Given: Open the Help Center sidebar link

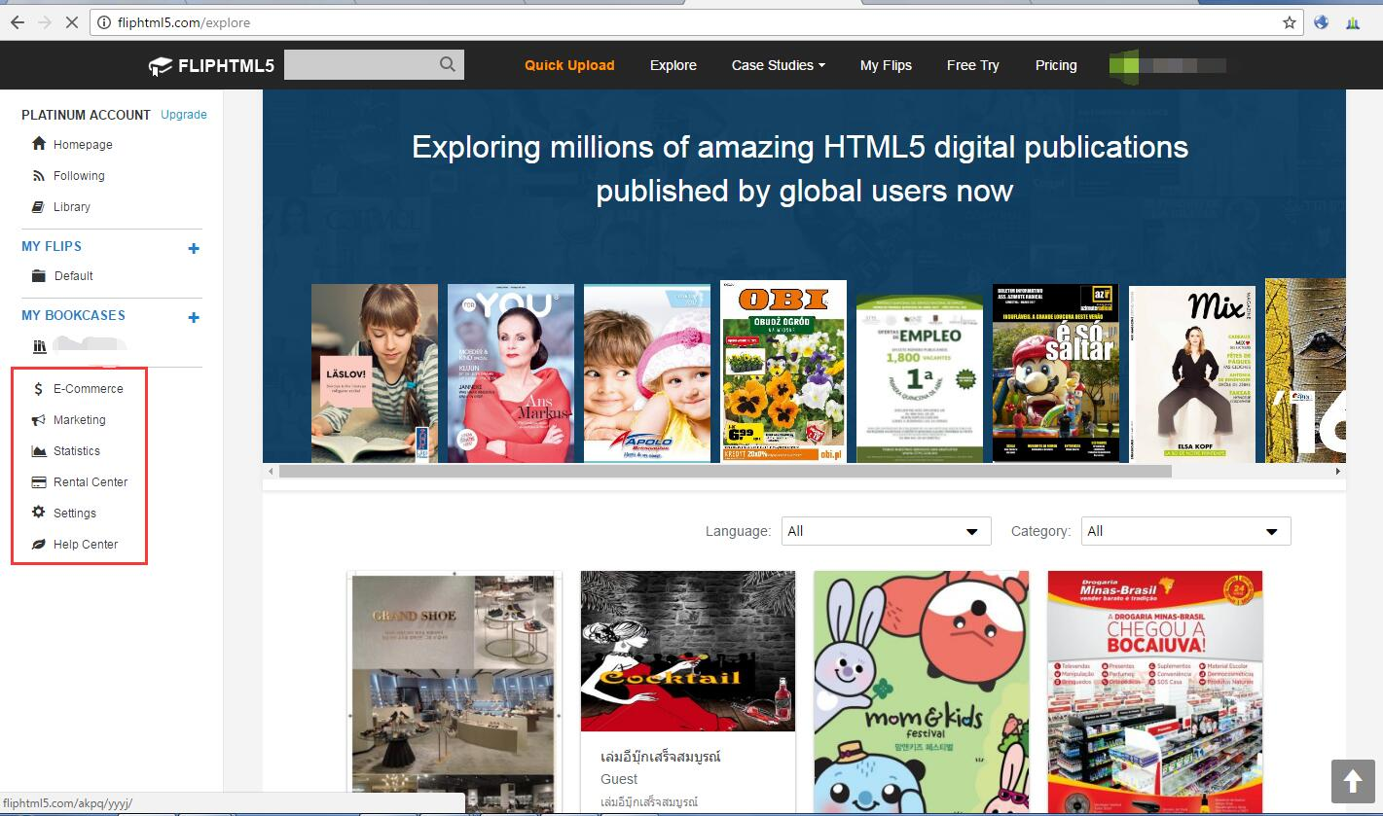Looking at the screenshot, I should 86,545.
